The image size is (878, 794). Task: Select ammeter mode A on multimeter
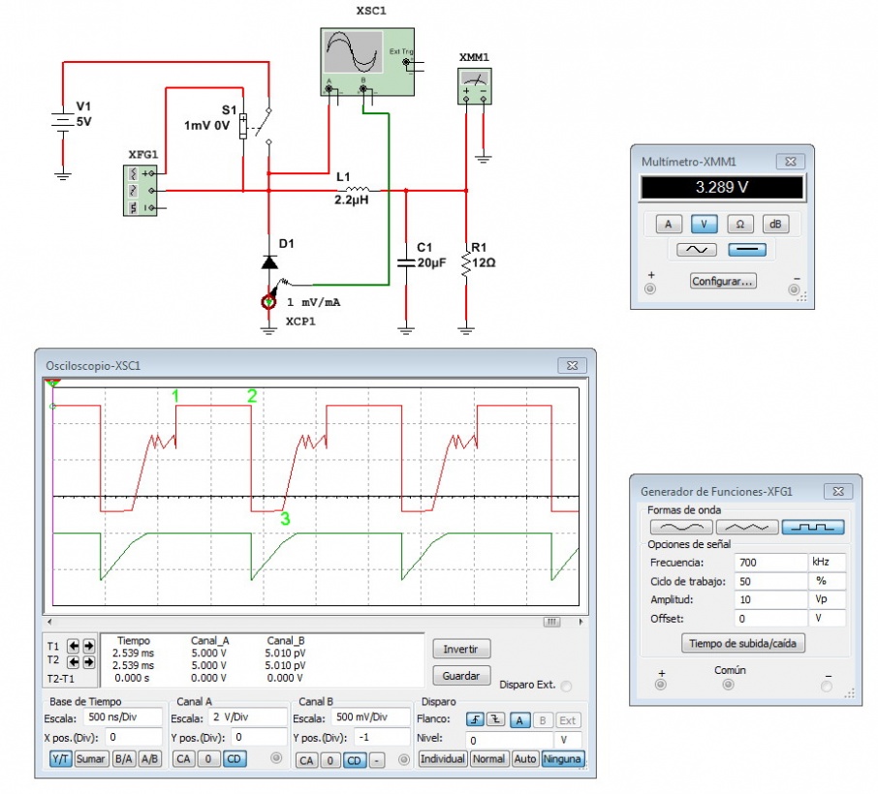click(x=667, y=224)
